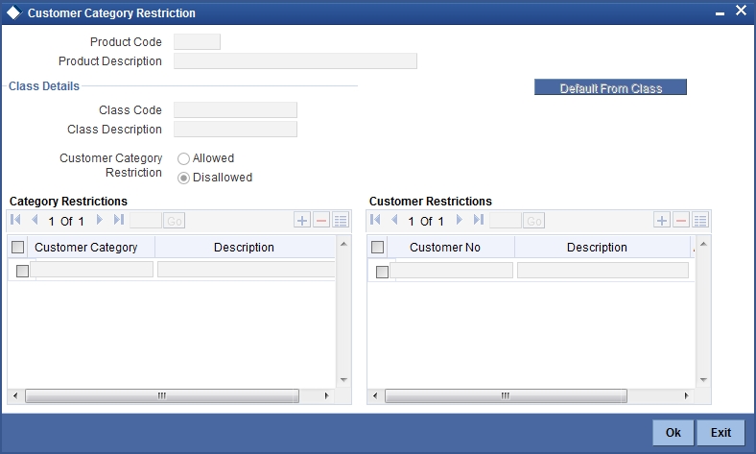Viewport: 756px width, 454px height.
Task: Go to next page in Category Restrictions
Action: click(x=100, y=220)
